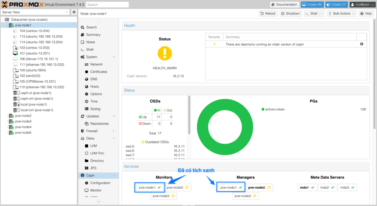
Task: Open the root@pam user menu
Action: (x=362, y=4)
